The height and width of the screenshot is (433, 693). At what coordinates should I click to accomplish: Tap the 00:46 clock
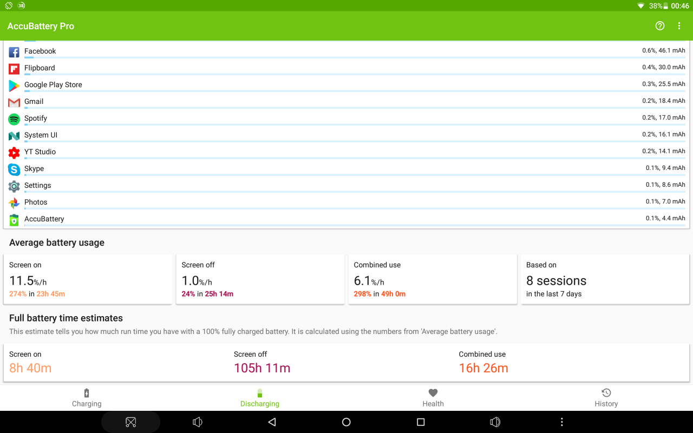click(680, 6)
